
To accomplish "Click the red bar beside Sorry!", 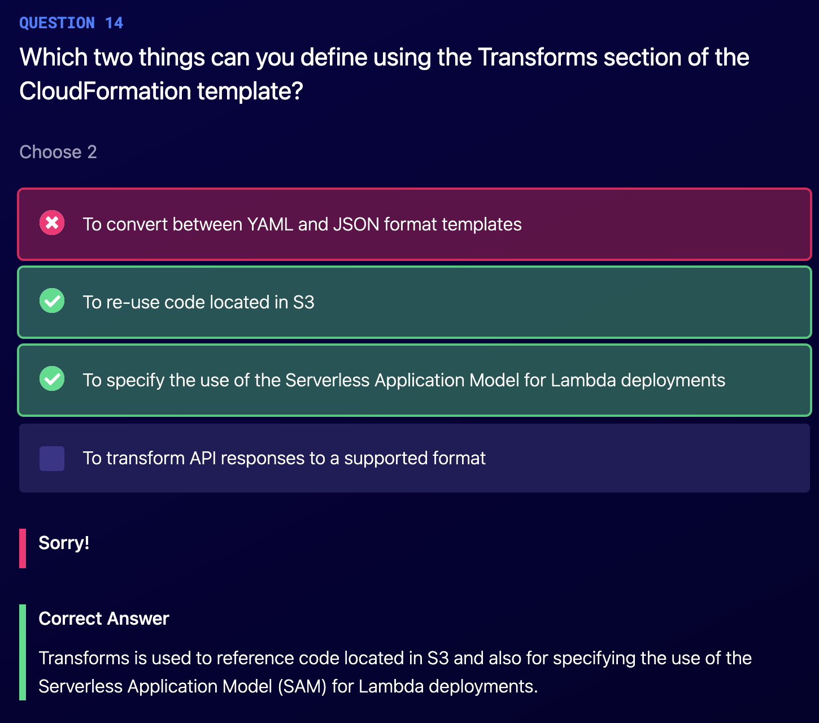I will click(23, 548).
